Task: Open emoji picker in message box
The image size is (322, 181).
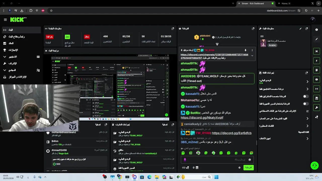Action: (x=250, y=160)
